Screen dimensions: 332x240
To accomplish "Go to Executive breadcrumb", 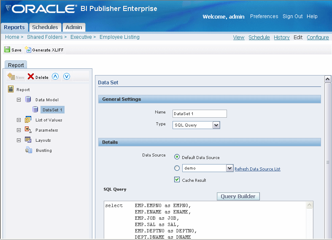I will point(81,37).
